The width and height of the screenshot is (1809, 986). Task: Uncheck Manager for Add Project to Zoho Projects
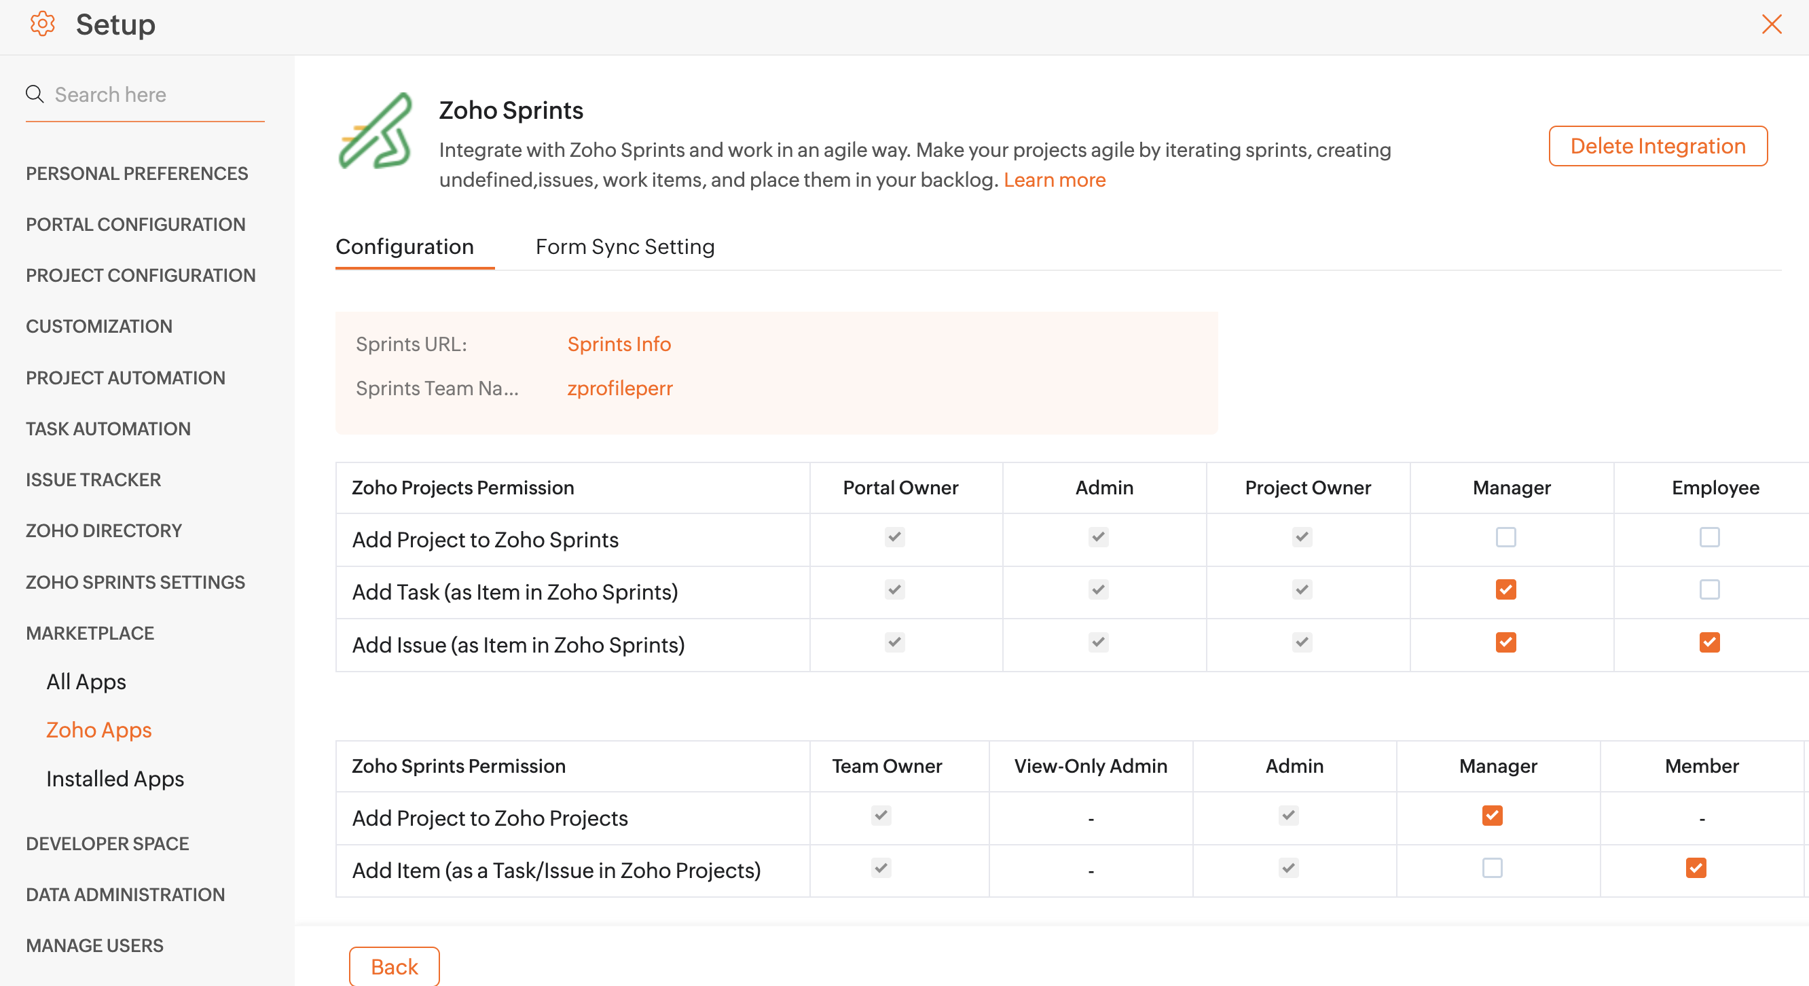[1493, 816]
